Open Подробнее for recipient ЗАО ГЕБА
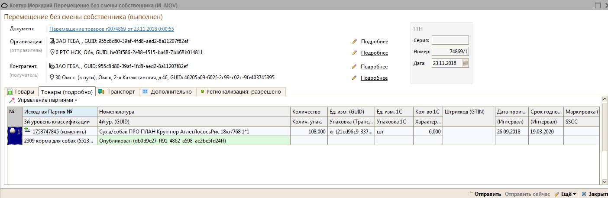The height and width of the screenshot is (198, 608). [374, 67]
